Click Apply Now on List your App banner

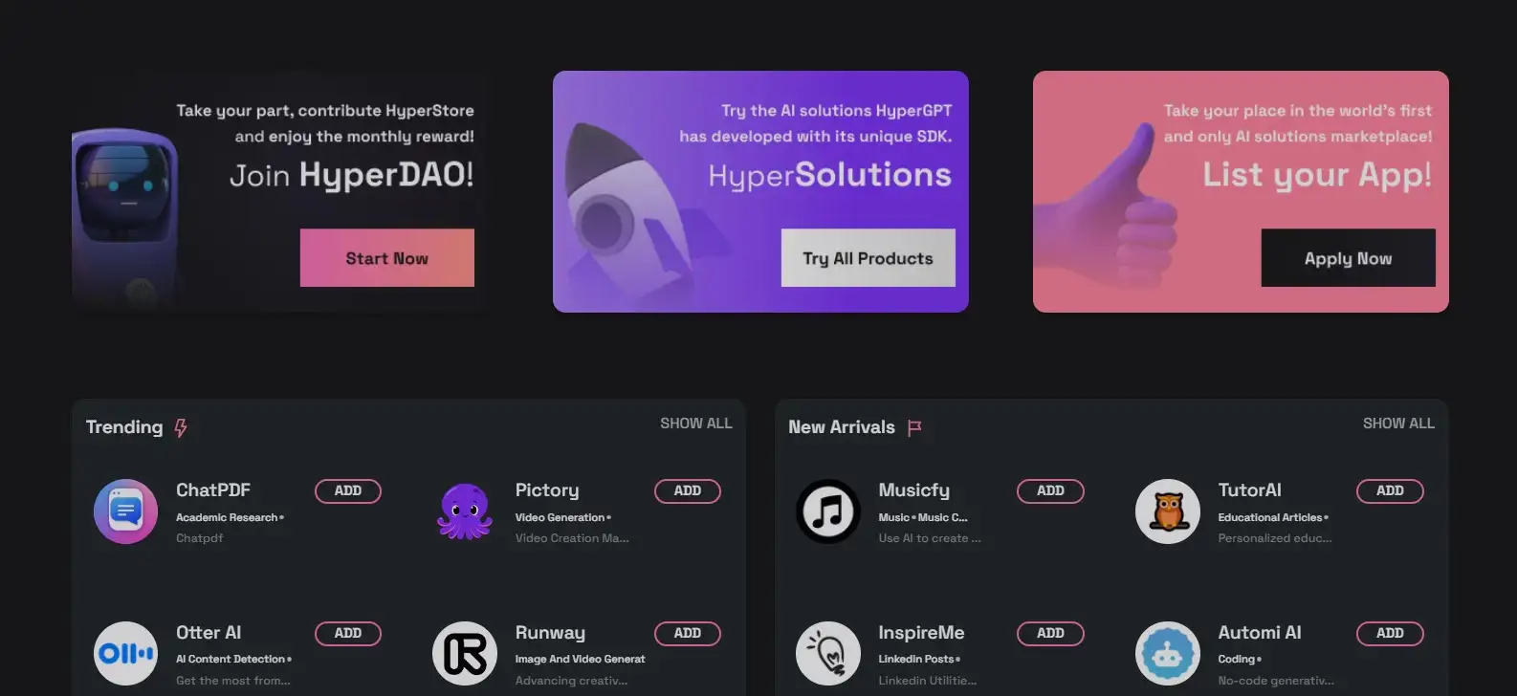(x=1349, y=258)
